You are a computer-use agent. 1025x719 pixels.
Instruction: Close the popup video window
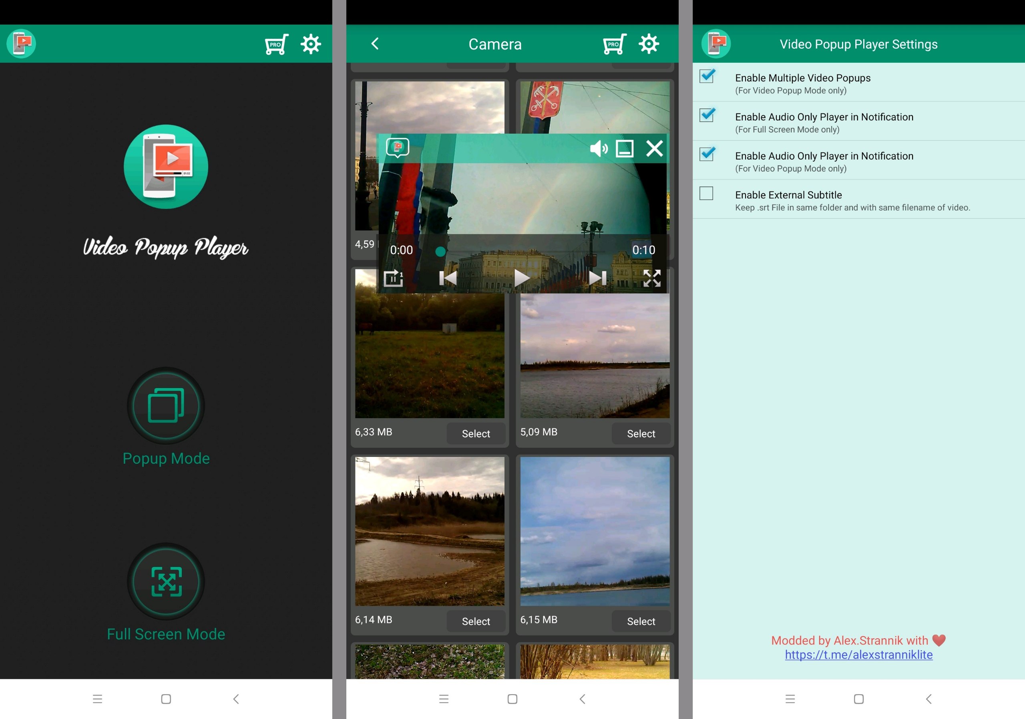click(655, 148)
